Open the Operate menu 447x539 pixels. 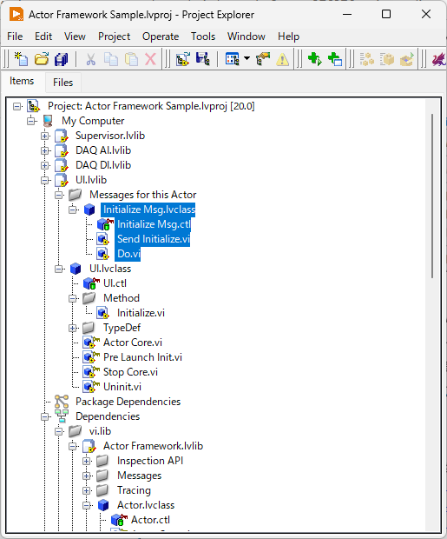click(x=161, y=37)
